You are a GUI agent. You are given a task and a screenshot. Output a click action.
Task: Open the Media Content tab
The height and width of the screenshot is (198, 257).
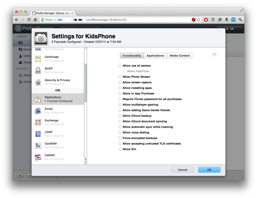[179, 55]
